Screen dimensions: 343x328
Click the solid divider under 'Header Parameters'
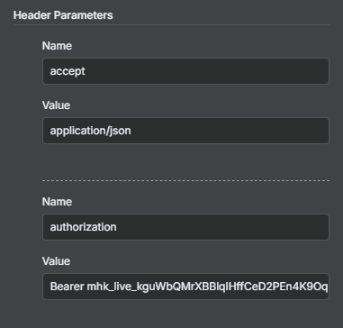[171, 24]
